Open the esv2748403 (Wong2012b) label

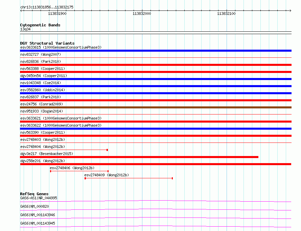pyautogui.click(x=43, y=139)
